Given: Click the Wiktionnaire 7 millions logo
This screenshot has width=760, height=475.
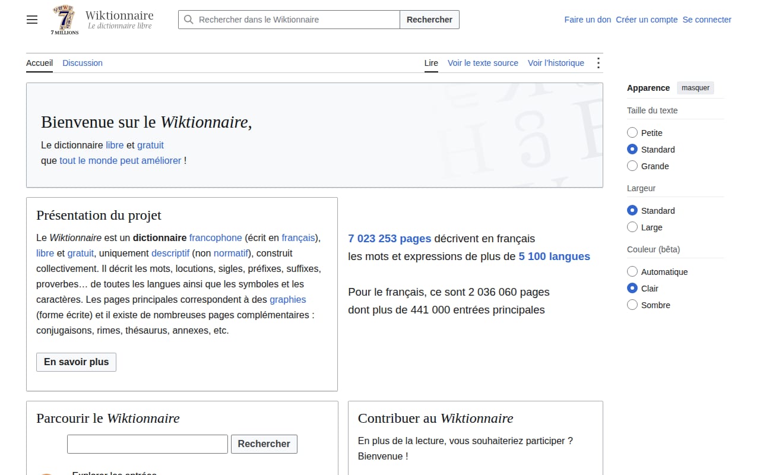Looking at the screenshot, I should tap(64, 20).
